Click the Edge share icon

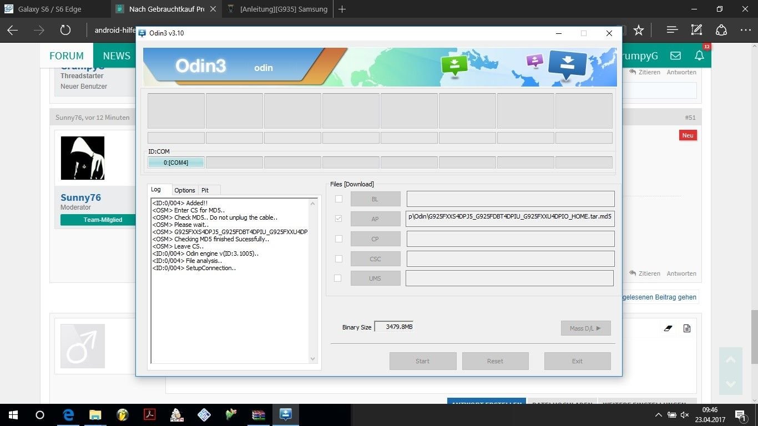coord(721,30)
